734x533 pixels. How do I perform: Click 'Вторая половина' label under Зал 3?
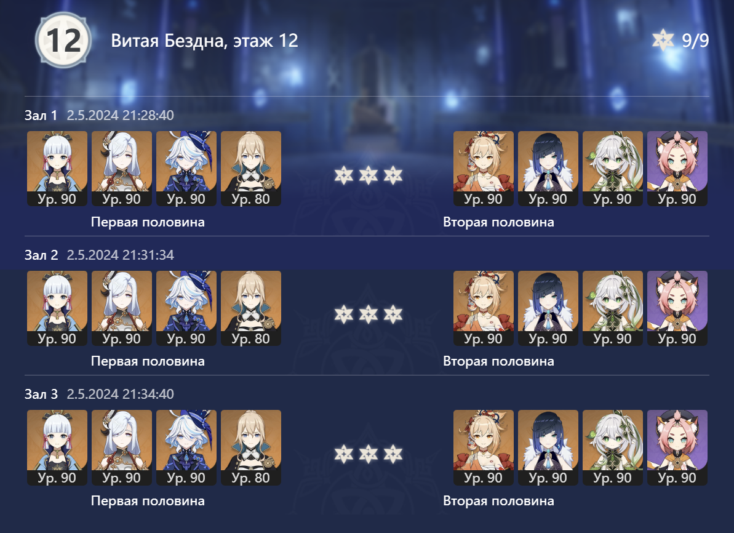(x=498, y=500)
